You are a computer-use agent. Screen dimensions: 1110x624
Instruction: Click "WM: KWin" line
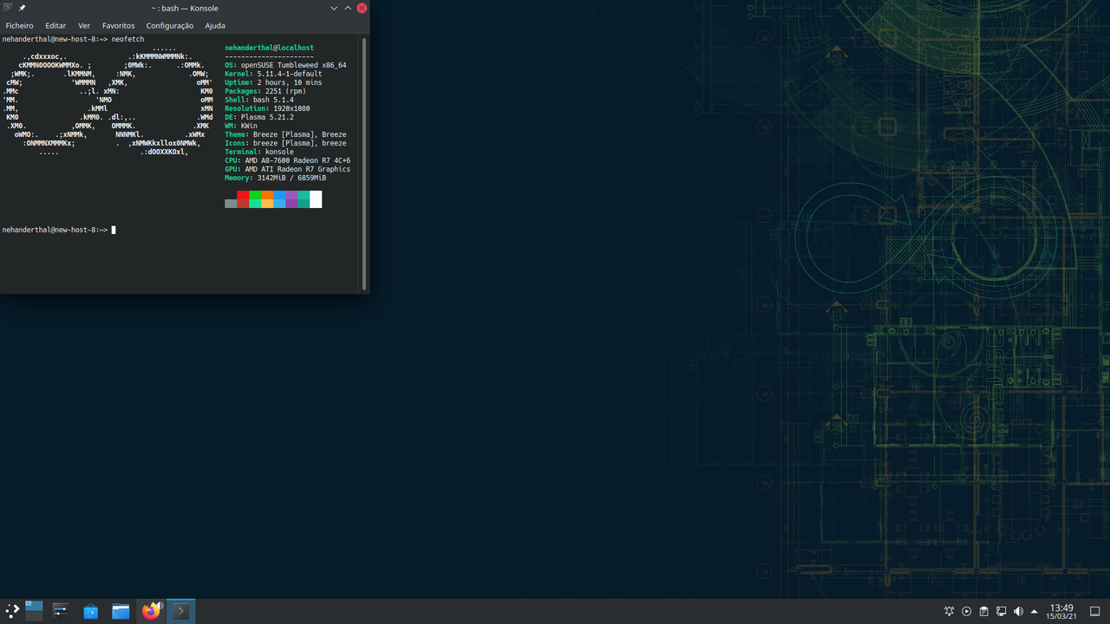pos(241,126)
